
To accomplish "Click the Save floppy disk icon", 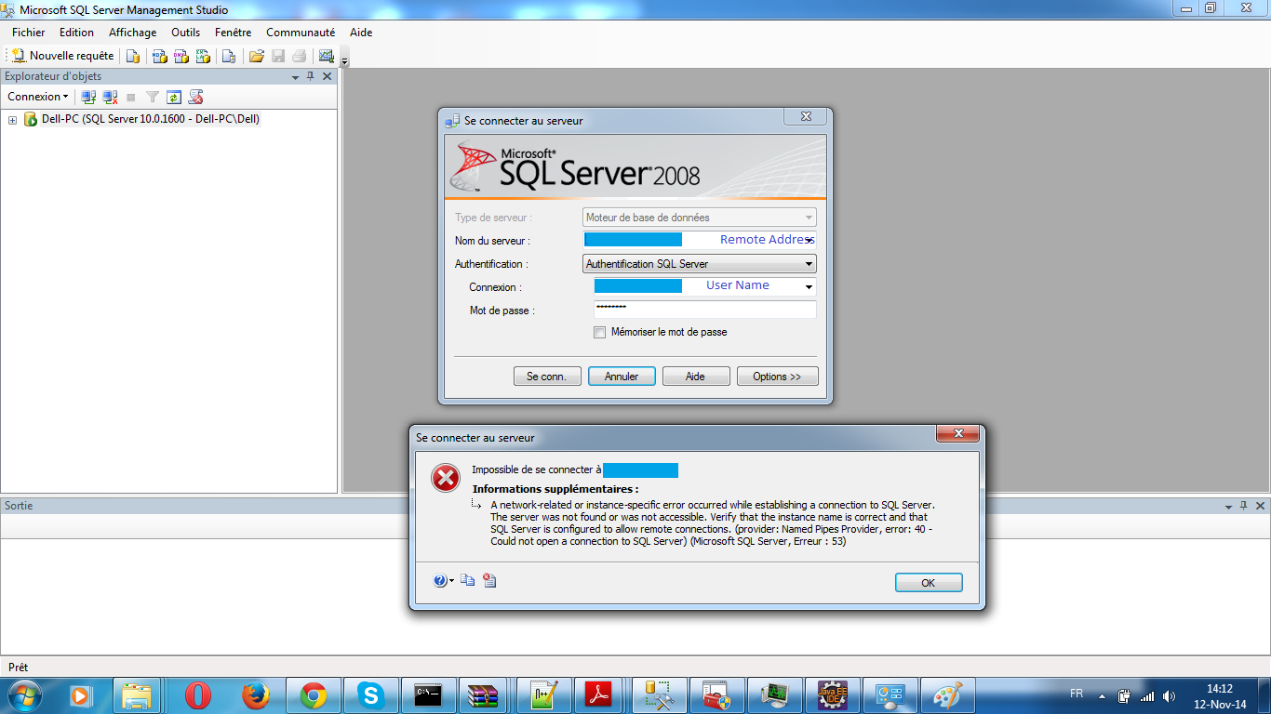I will 278,56.
